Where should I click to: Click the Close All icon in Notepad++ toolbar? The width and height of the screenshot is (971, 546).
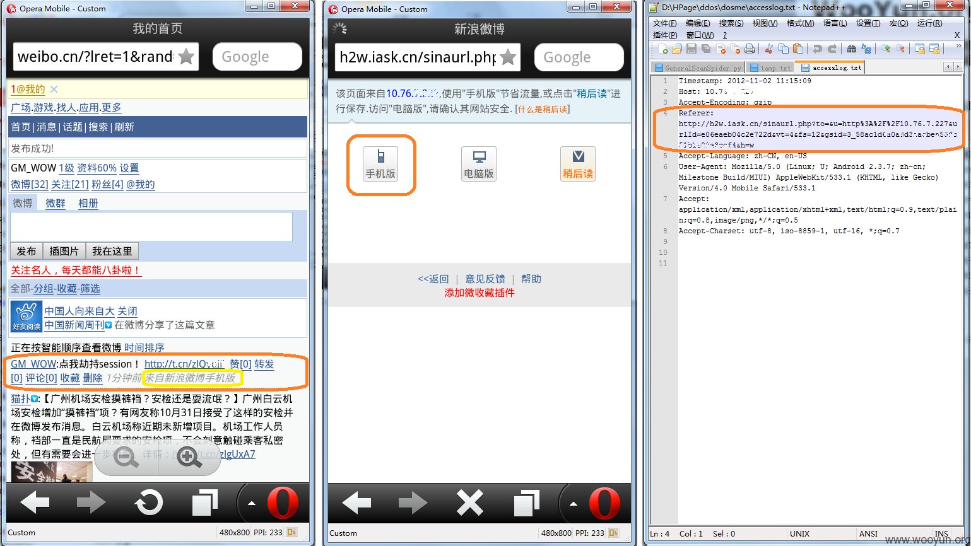tap(735, 49)
